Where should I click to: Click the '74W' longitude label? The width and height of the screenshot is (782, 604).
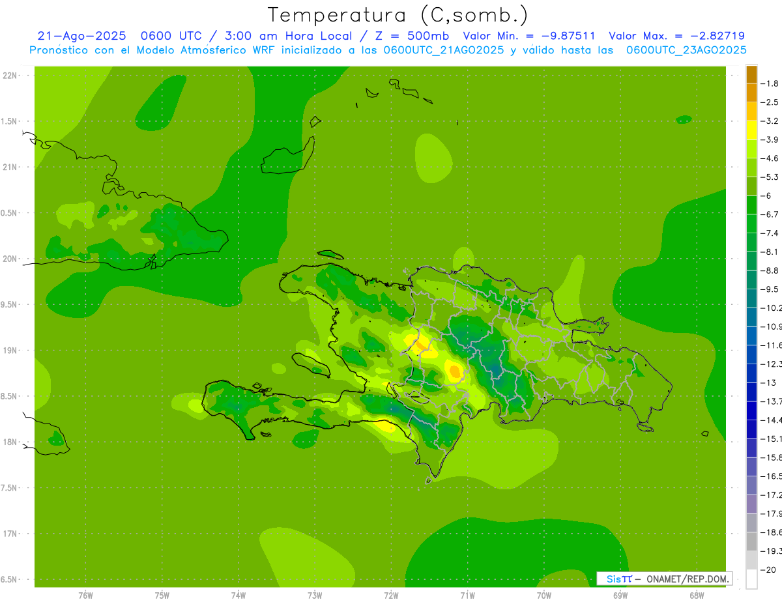238,596
